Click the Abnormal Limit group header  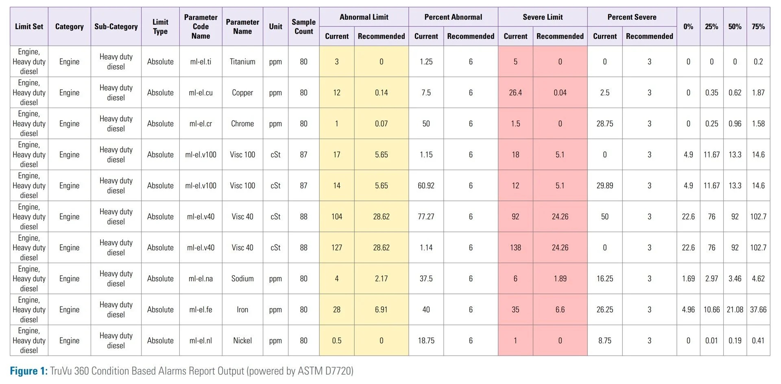[364, 17]
